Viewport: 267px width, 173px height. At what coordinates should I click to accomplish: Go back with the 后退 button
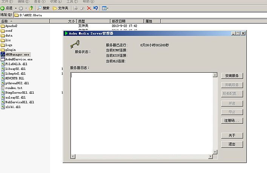(6, 8)
